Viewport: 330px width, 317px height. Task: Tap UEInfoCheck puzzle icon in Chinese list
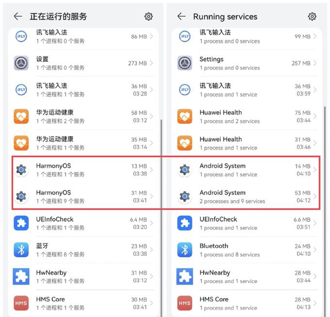pyautogui.click(x=21, y=223)
